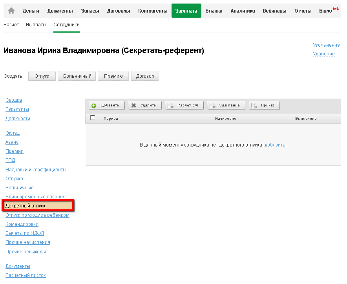The width and height of the screenshot is (347, 284).
Task: Switch to the Расчет tab
Action: click(x=11, y=25)
